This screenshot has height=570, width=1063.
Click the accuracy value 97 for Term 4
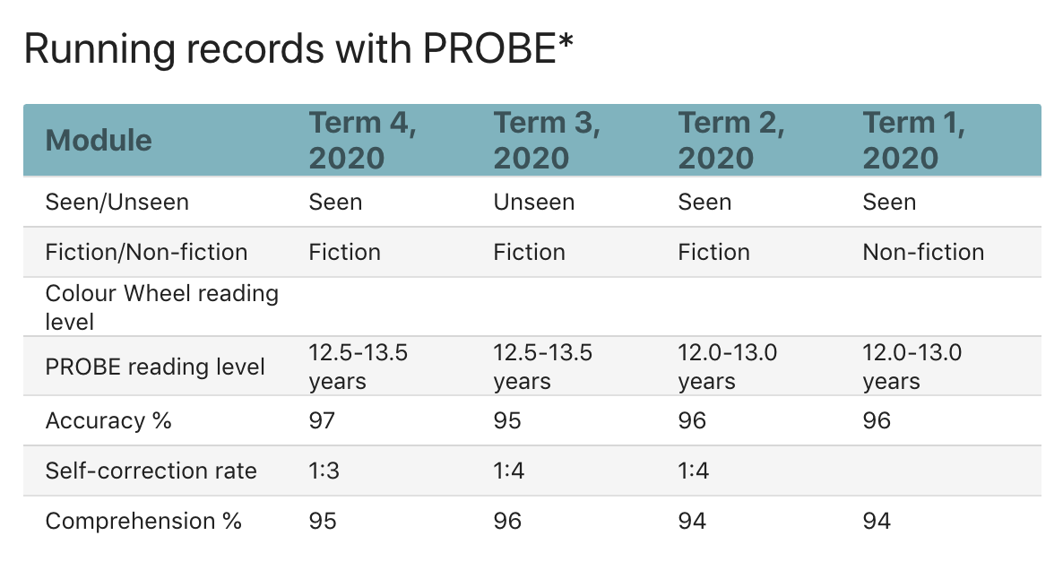click(x=324, y=420)
